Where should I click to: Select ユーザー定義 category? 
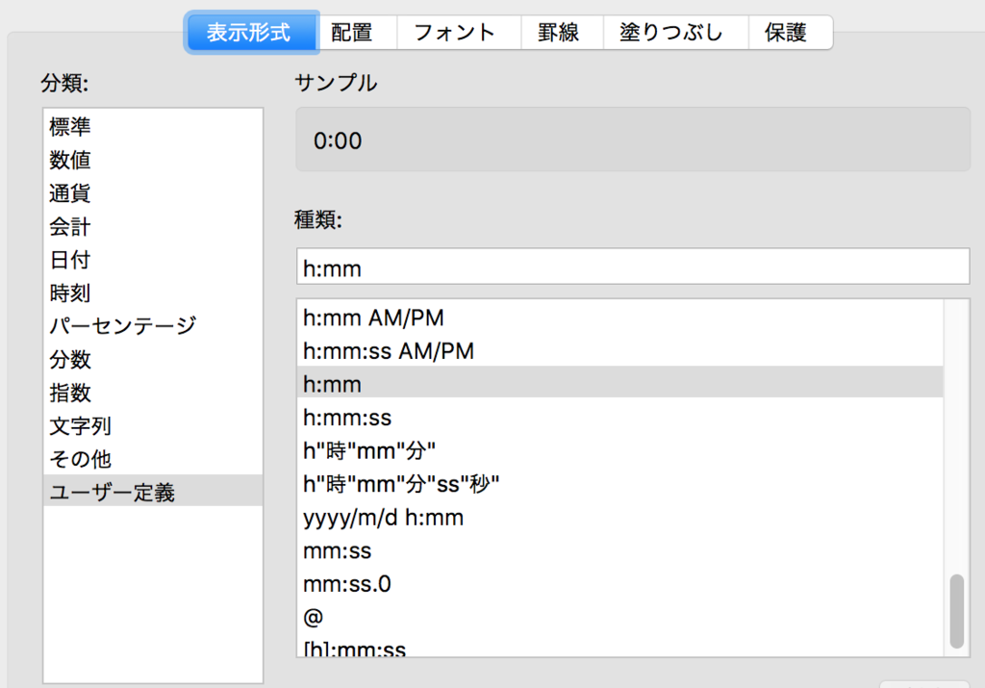click(x=153, y=492)
